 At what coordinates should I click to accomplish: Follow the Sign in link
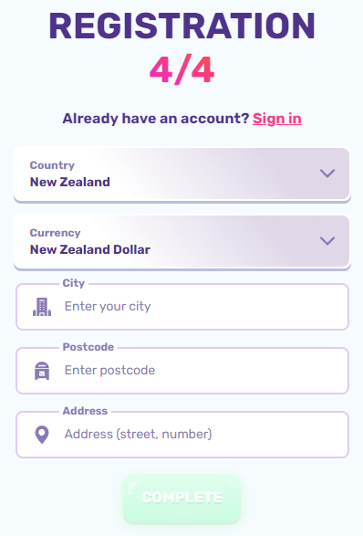click(x=277, y=119)
